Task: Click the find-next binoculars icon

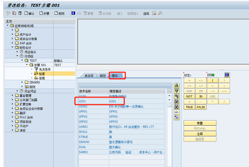Action: 176,106
